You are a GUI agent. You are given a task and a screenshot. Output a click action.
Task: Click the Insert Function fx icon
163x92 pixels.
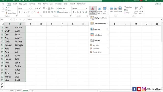(x=24, y=20)
